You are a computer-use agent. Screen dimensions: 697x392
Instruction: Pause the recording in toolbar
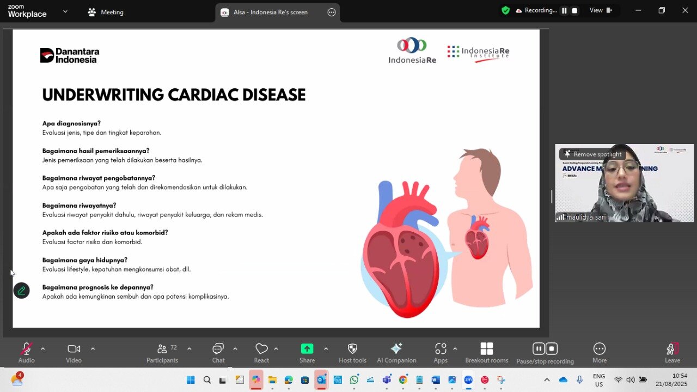[x=539, y=349]
